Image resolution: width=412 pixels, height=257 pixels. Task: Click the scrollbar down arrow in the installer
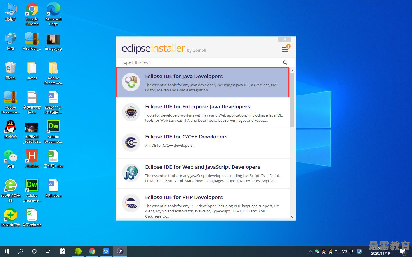(292, 217)
